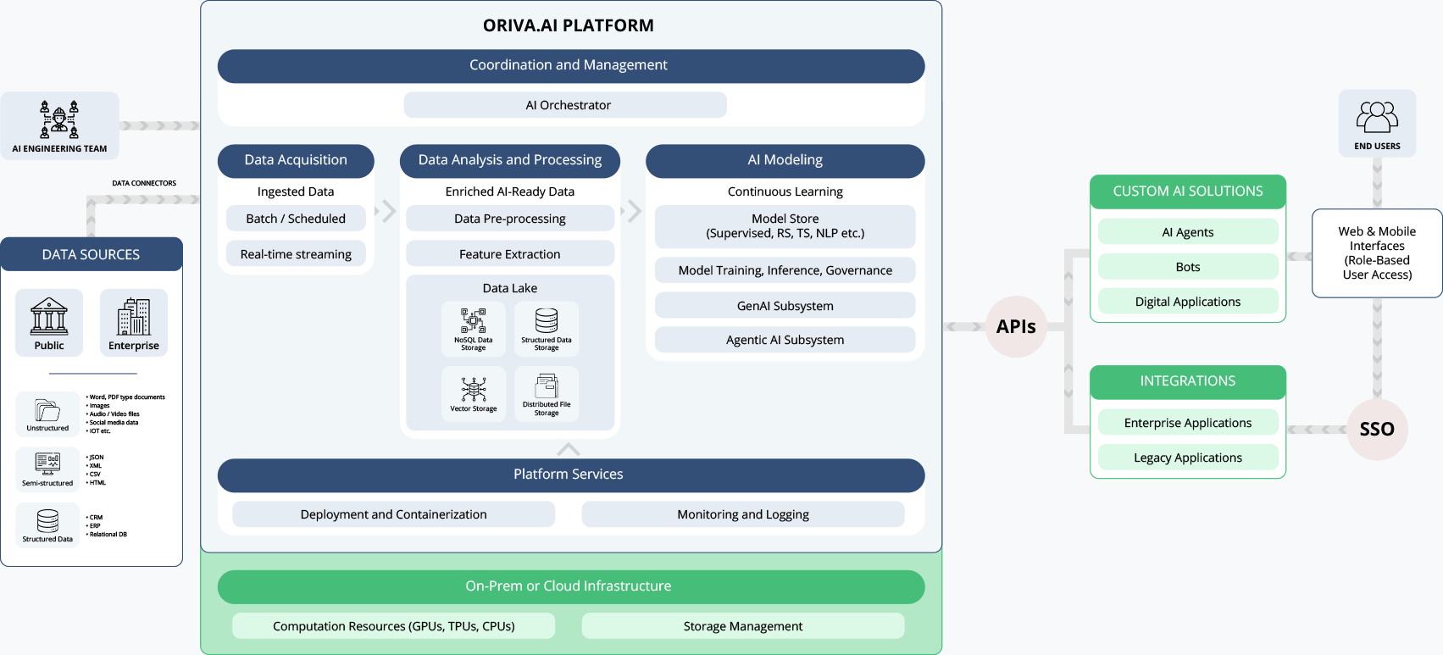Click the AI Agents box
The width and height of the screenshot is (1443, 655).
coord(1188,232)
